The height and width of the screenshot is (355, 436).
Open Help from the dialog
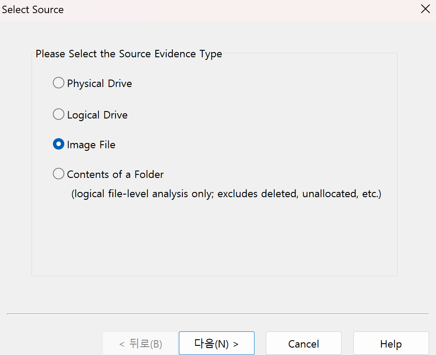(391, 344)
